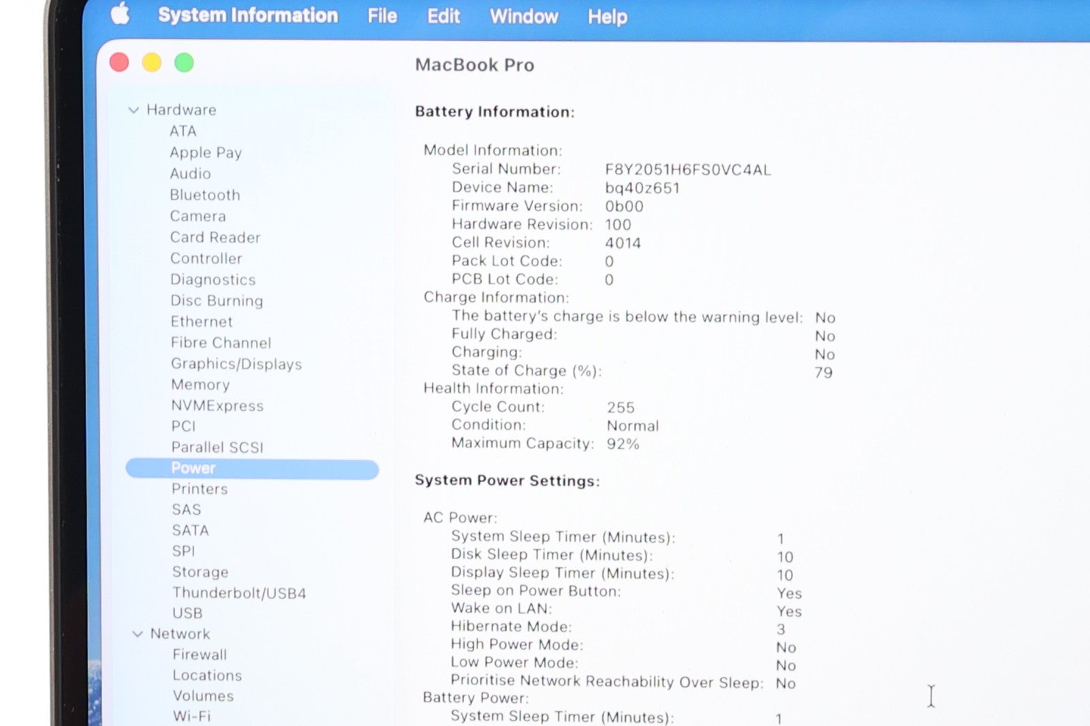The height and width of the screenshot is (726, 1090).
Task: Open the Edit menu
Action: point(443,16)
